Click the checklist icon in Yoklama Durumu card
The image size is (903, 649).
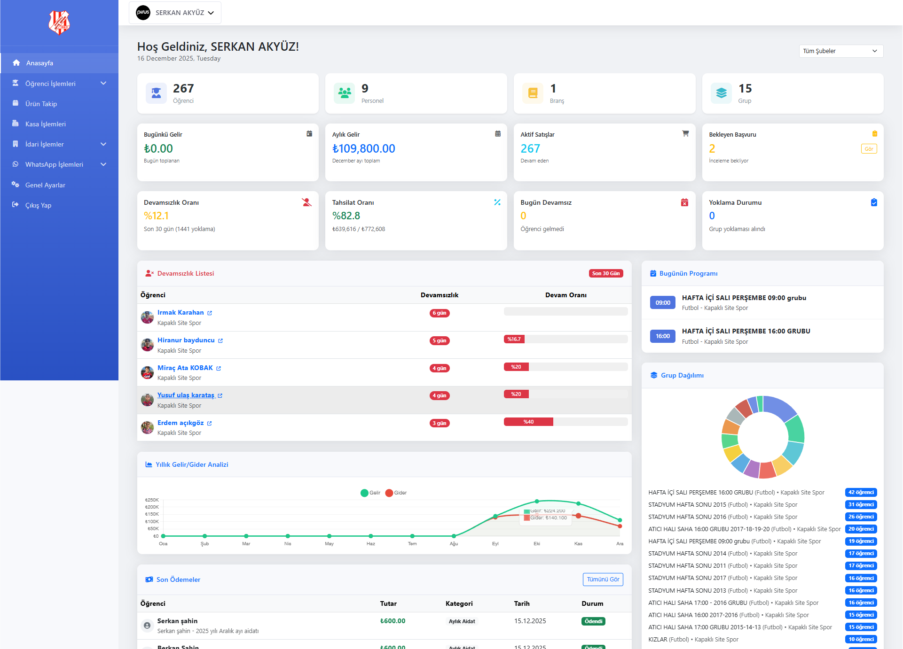coord(874,202)
